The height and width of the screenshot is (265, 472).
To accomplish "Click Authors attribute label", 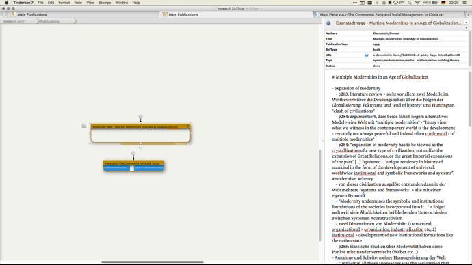I will (x=331, y=33).
